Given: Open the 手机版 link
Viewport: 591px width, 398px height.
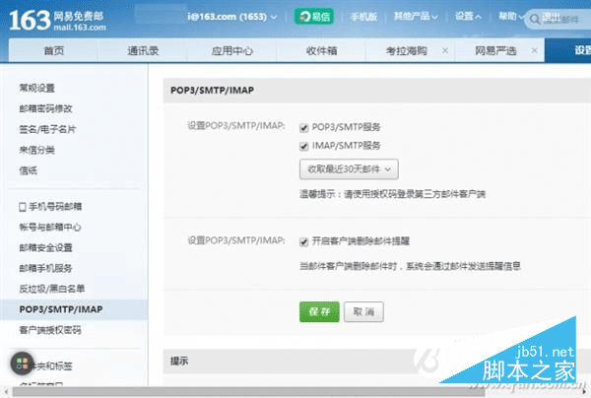Looking at the screenshot, I should click(x=363, y=17).
